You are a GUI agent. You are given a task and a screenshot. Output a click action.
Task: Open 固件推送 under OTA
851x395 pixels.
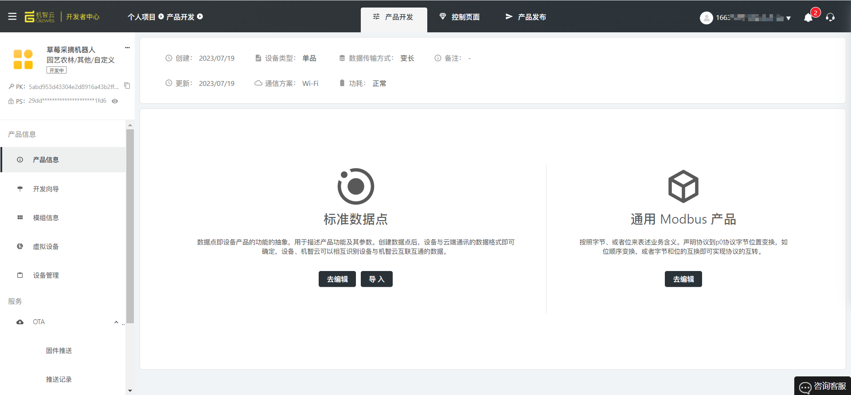pyautogui.click(x=59, y=351)
